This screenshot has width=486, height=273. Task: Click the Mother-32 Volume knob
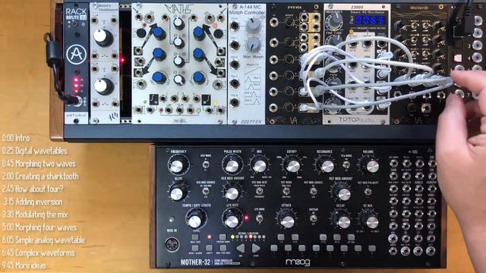pyautogui.click(x=371, y=166)
